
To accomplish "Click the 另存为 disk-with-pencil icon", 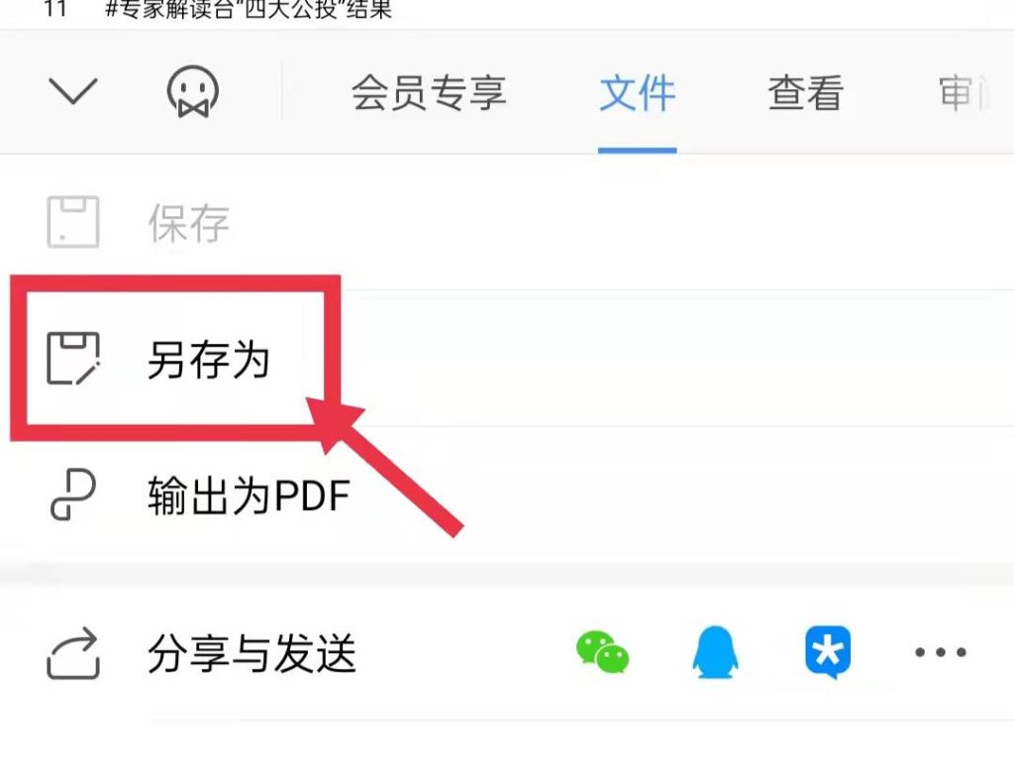I will pos(73,359).
